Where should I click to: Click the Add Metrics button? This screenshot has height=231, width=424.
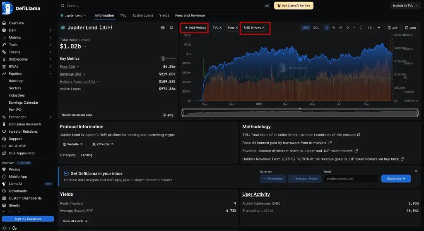195,28
